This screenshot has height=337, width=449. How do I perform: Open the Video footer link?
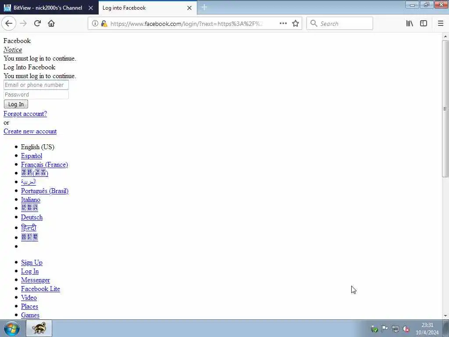(29, 298)
